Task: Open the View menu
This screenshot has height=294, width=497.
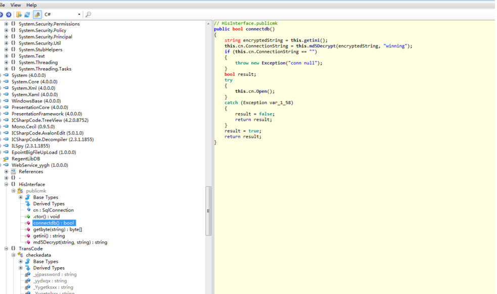Action: [16, 5]
